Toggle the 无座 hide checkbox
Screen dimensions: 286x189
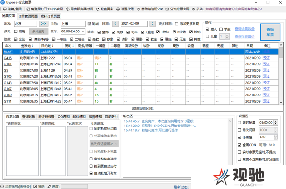click(x=176, y=39)
